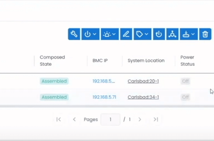Viewport: 214px width, 141px height.
Task: Open system location Carlsbad:20-1
Action: 143,81
